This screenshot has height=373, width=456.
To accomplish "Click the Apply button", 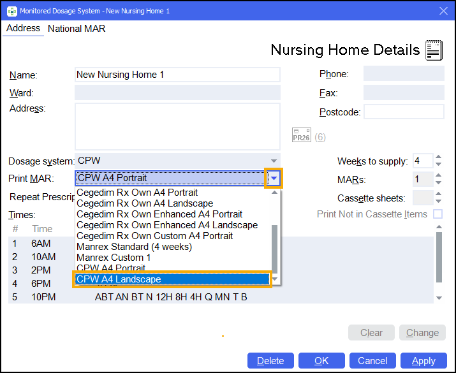I will [x=423, y=361].
